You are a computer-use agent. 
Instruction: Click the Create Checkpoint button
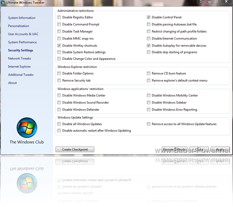tap(75, 149)
